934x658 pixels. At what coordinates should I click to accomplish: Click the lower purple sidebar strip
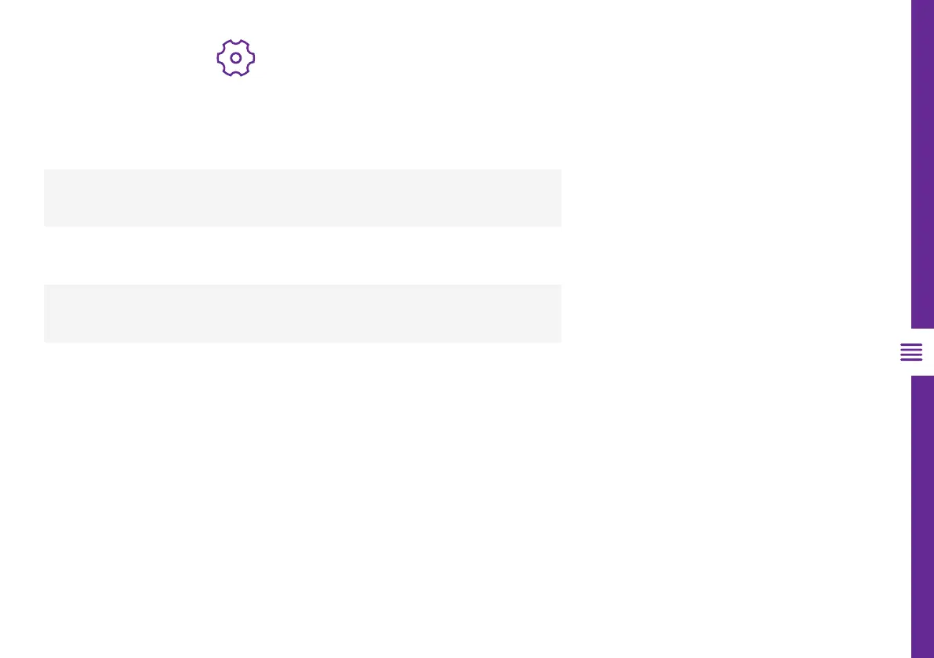[922, 517]
